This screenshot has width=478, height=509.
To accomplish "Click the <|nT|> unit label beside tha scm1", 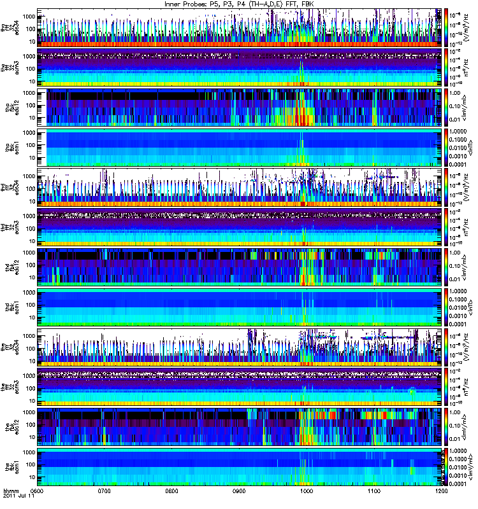I will (470, 148).
